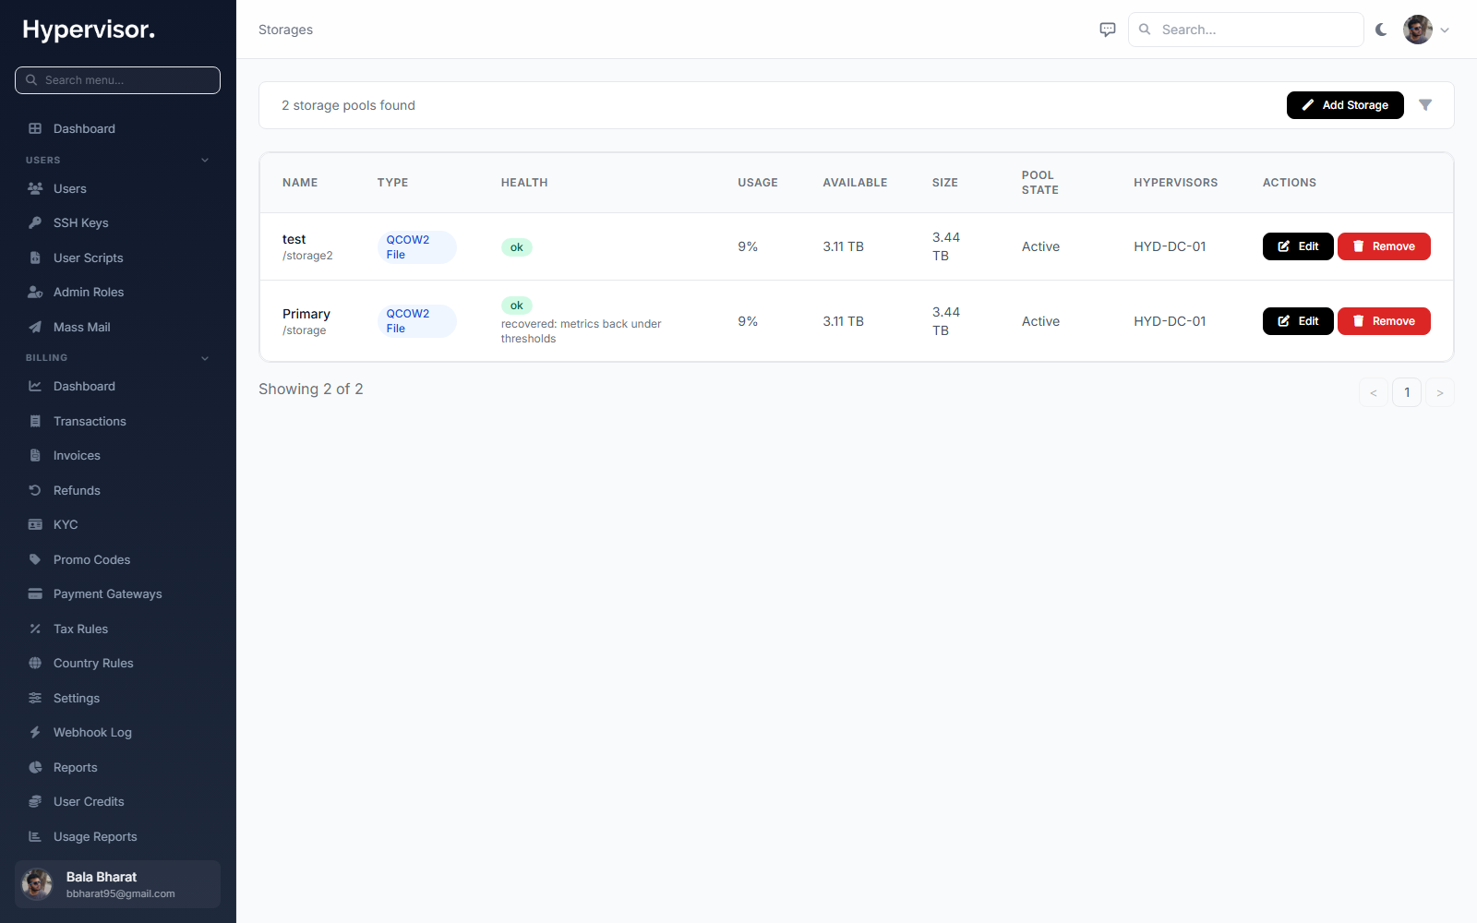
Task: Click Hypervisor logo
Action: click(89, 30)
